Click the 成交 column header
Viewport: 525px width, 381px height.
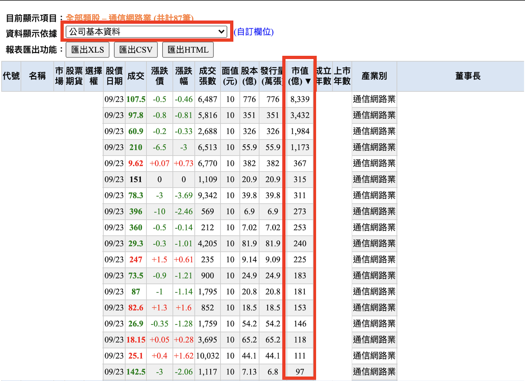tap(136, 76)
